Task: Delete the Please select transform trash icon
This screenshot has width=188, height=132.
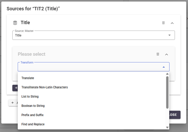Action: pyautogui.click(x=158, y=54)
